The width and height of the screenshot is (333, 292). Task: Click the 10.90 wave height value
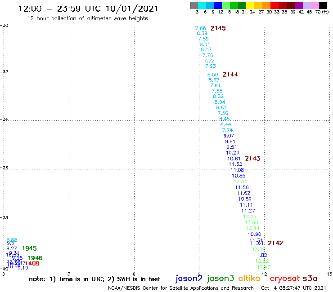(x=254, y=234)
